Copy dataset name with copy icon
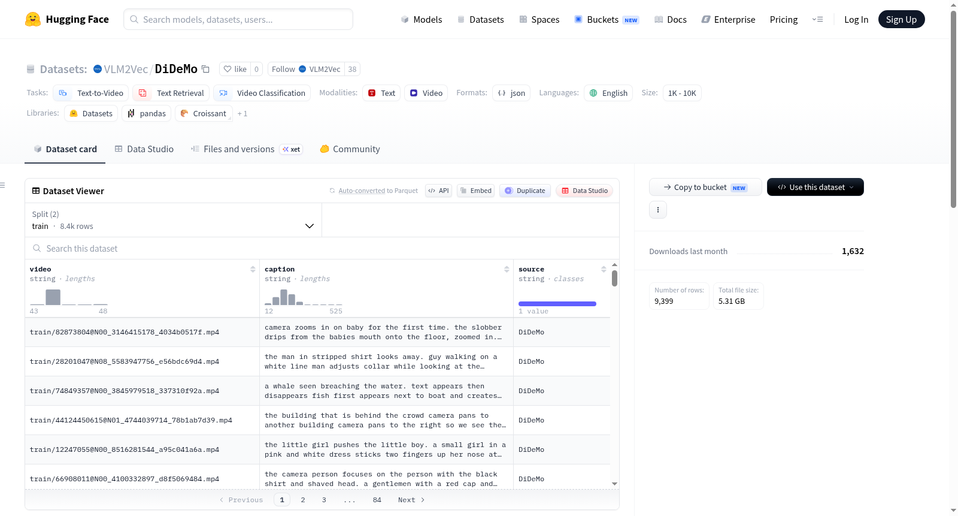Screen dimensions: 958x516 click(x=205, y=69)
